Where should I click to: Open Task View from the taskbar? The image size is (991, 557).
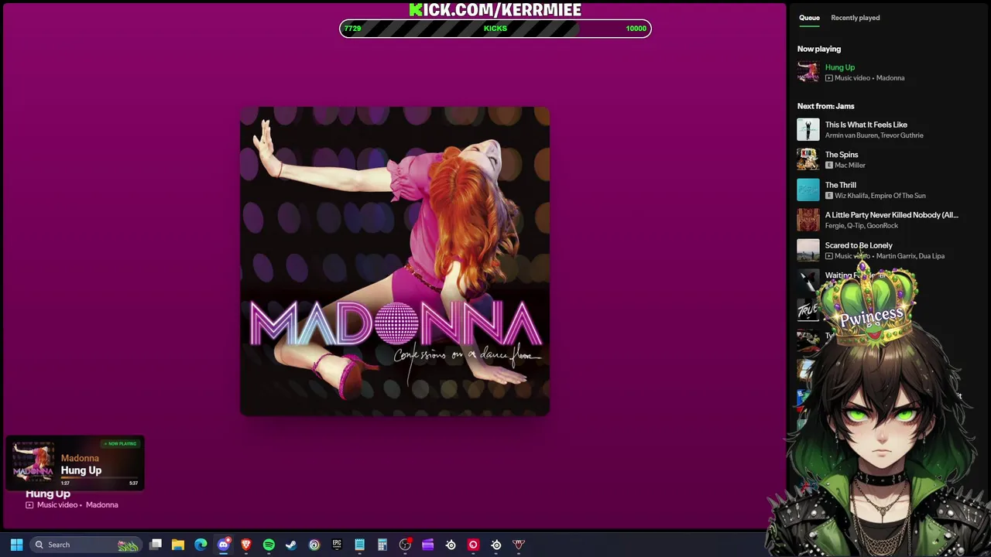point(156,545)
